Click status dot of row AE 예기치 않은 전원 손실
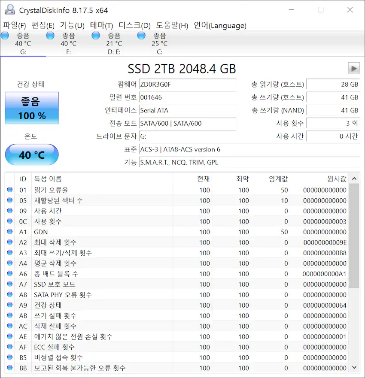Viewport: 365px width, 378px height. tap(10, 336)
